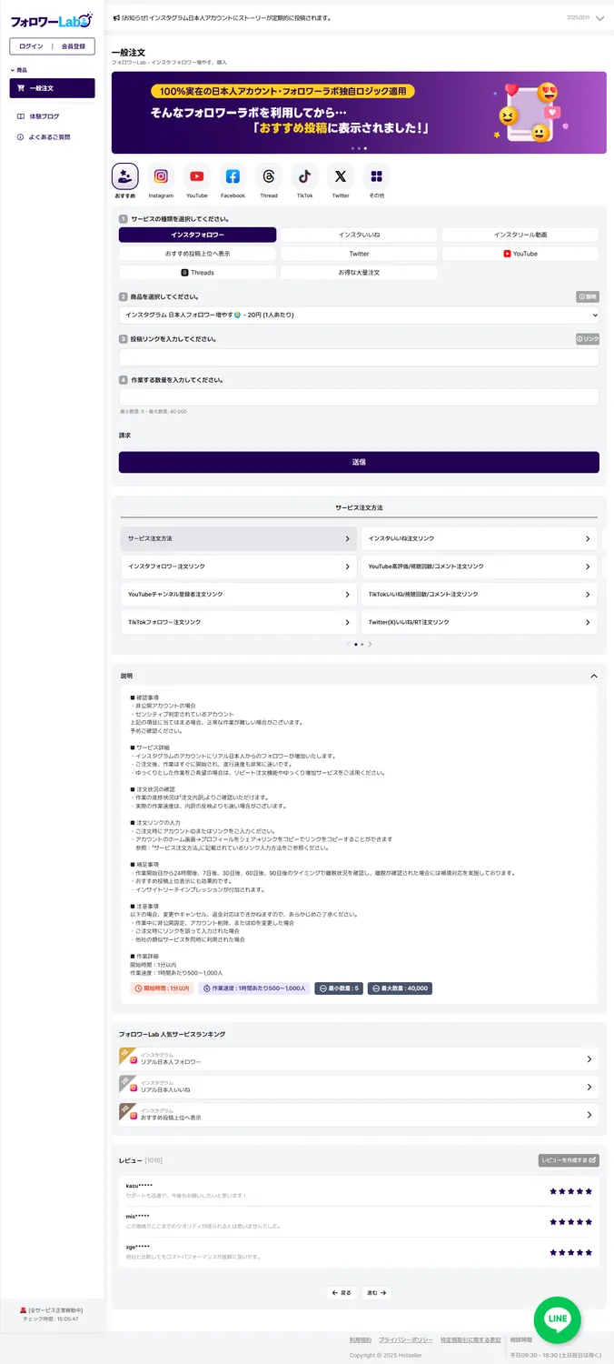Select the Twitter X category icon

coord(341,176)
